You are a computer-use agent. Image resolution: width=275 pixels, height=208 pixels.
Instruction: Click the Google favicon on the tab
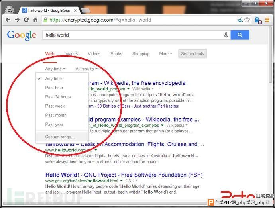[25, 10]
